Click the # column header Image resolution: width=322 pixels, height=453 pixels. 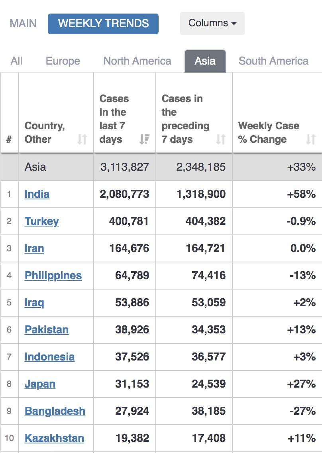9,139
